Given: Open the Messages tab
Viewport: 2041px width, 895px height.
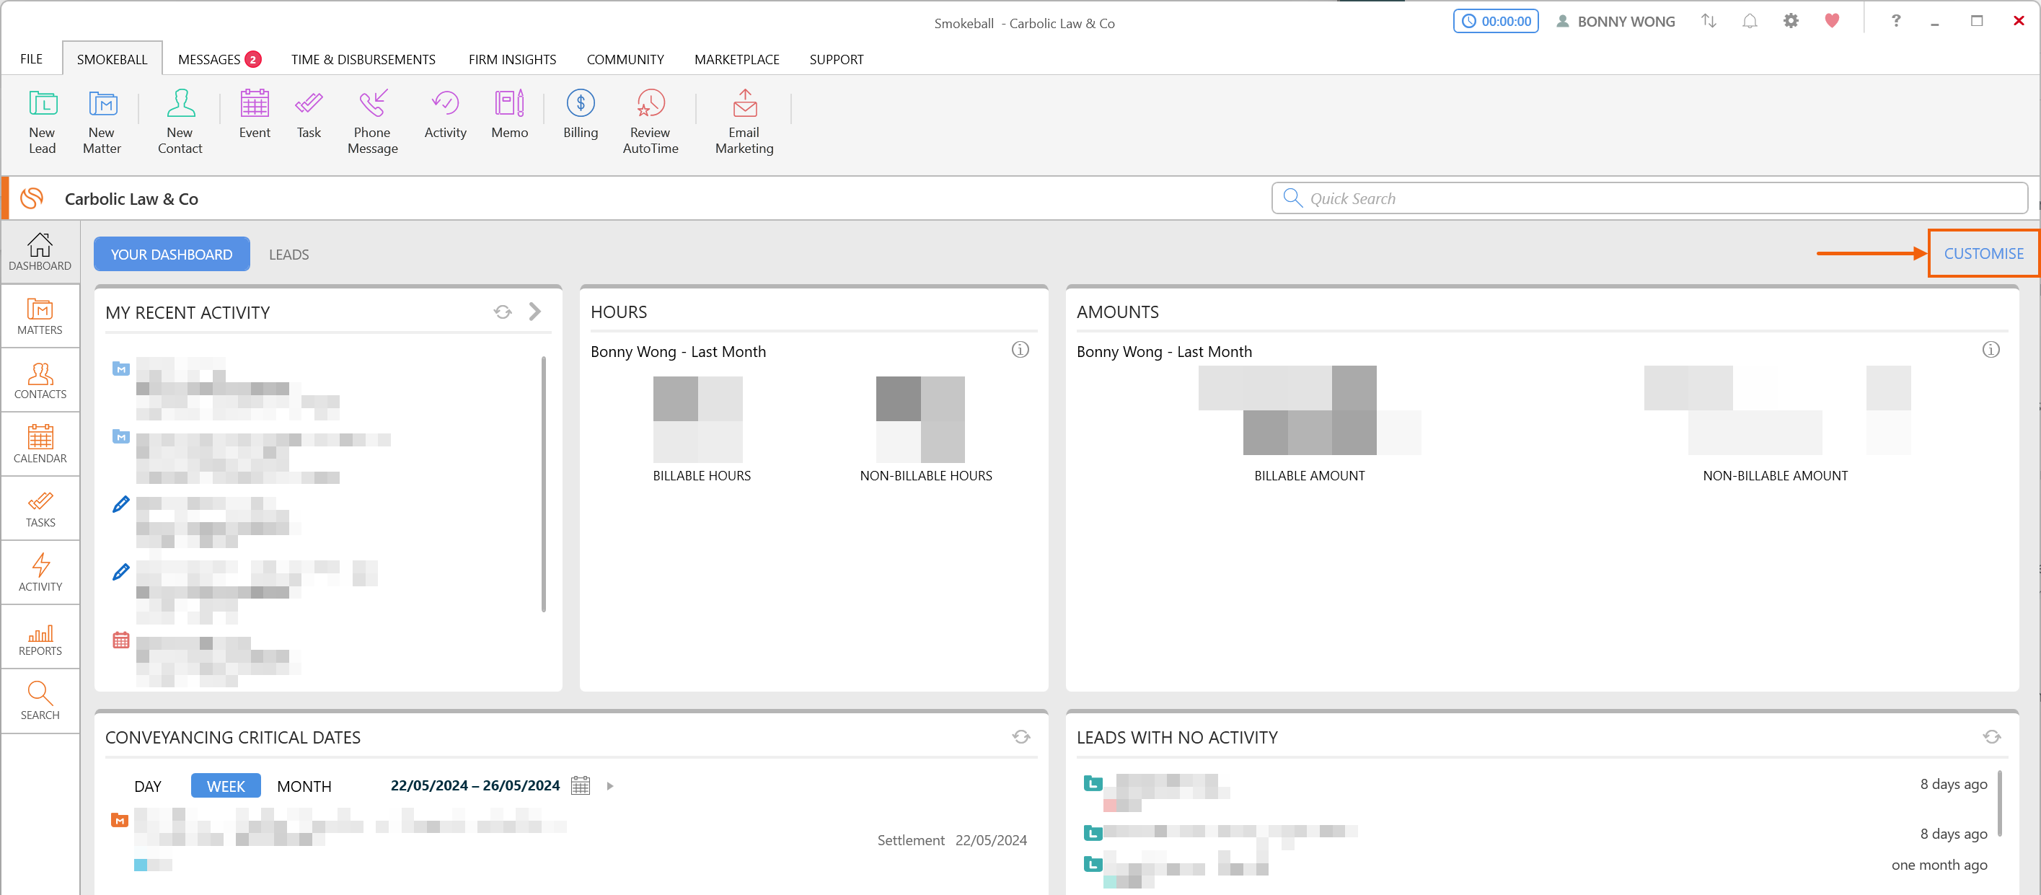Looking at the screenshot, I should click(219, 59).
